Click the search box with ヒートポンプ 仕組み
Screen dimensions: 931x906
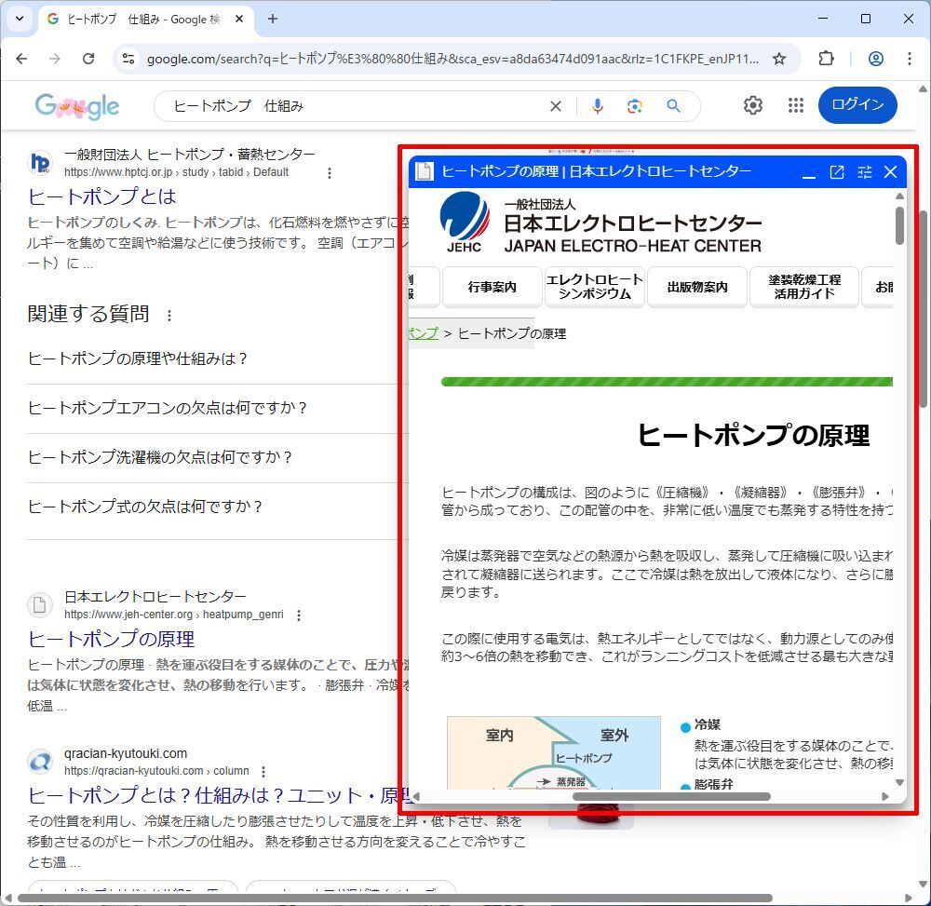(357, 106)
